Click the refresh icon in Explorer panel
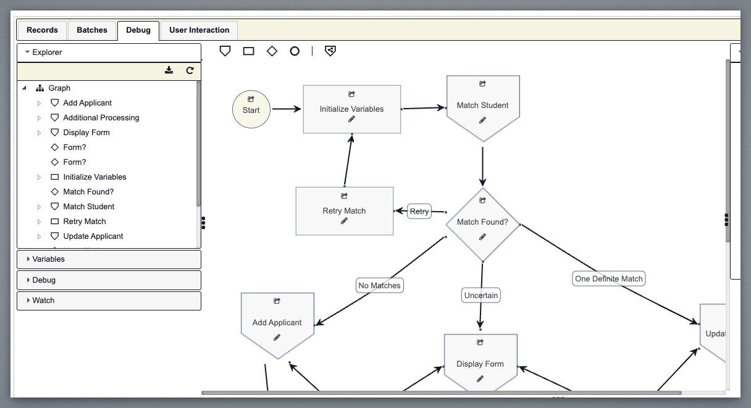This screenshot has height=408, width=751. click(x=190, y=70)
